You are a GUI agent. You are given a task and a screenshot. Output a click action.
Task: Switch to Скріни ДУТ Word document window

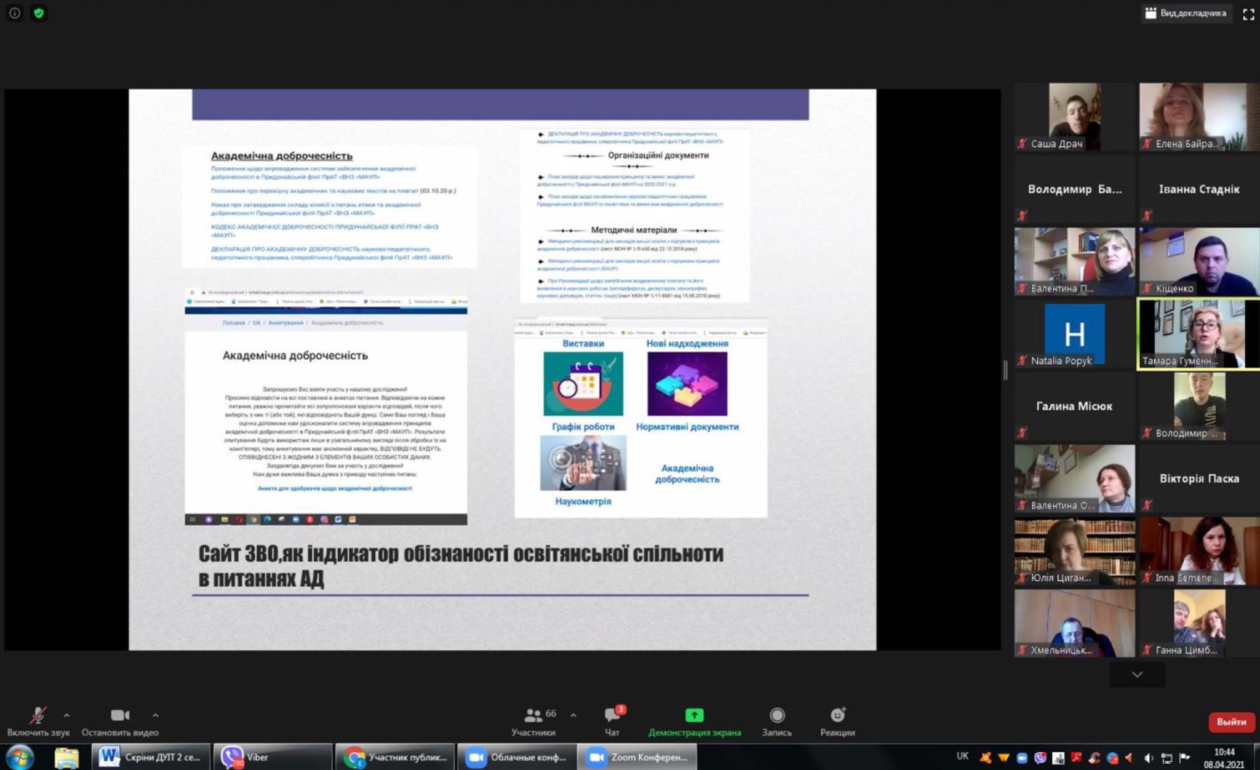tap(151, 757)
